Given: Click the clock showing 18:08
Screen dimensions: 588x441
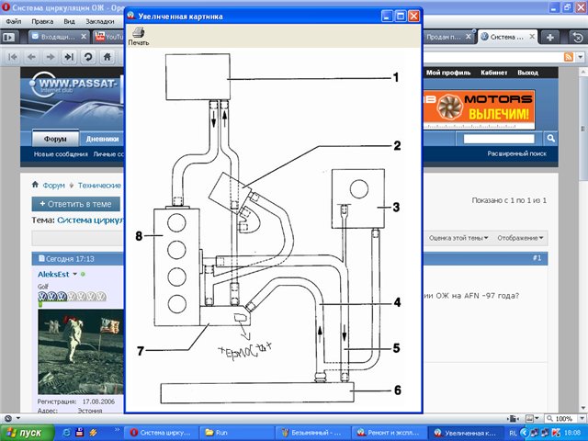Looking at the screenshot, I should tap(573, 433).
